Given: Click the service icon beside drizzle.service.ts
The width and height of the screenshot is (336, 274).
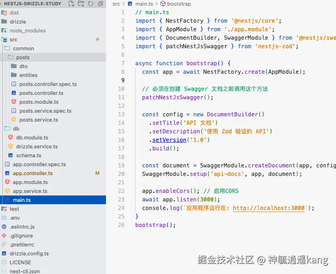Looking at the screenshot, I should [x=11, y=146].
